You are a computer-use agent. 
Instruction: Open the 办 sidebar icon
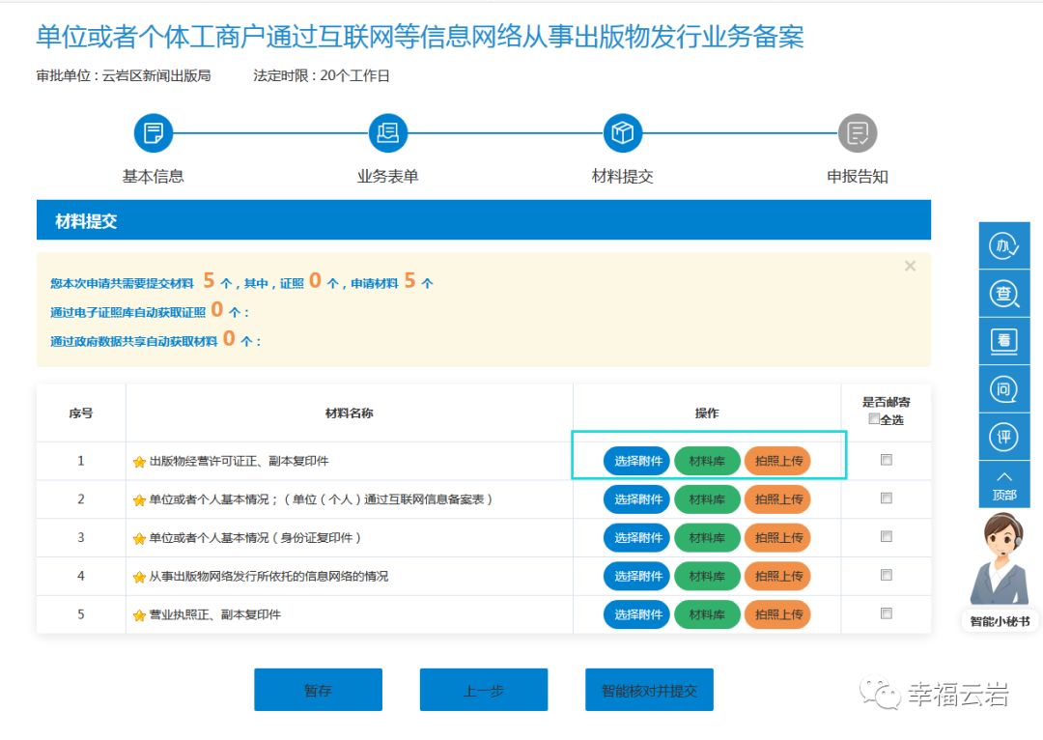tap(1004, 247)
